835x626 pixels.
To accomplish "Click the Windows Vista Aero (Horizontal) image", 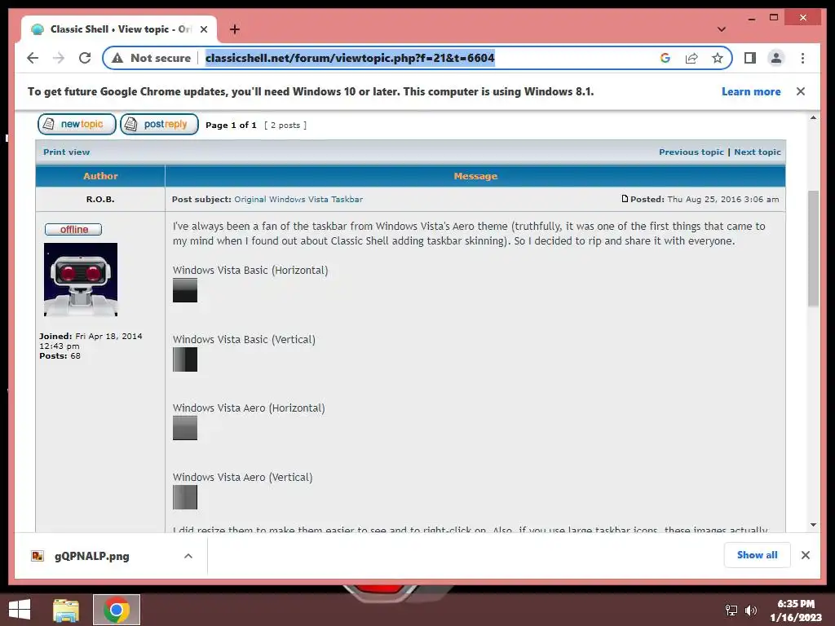I will point(185,428).
